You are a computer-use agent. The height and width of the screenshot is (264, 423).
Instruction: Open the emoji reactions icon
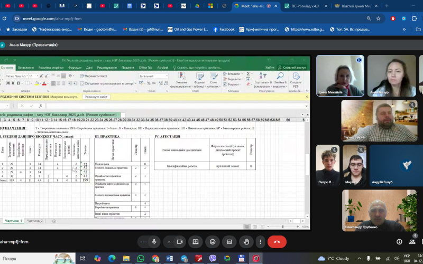[213, 241]
